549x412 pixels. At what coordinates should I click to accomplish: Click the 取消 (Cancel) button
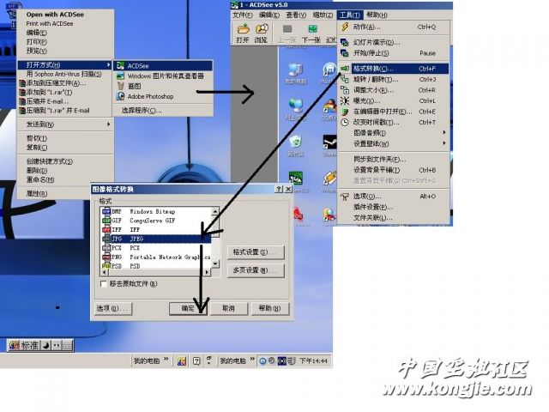229,308
